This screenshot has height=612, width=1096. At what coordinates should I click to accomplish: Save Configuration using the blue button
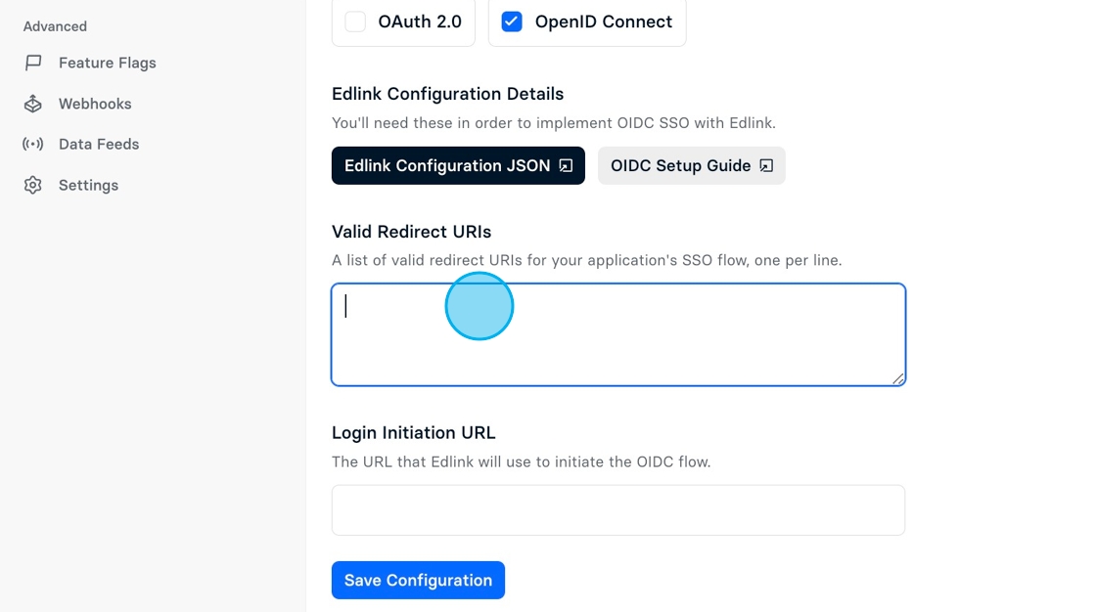click(418, 580)
